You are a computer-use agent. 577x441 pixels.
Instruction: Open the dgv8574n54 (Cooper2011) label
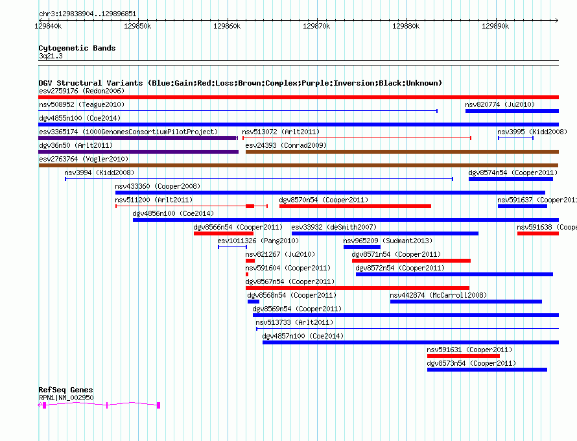[x=513, y=173]
